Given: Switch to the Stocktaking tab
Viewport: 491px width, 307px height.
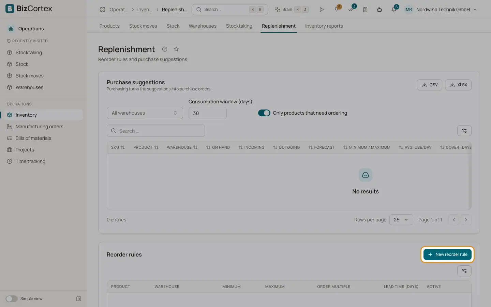Looking at the screenshot, I should [x=239, y=26].
